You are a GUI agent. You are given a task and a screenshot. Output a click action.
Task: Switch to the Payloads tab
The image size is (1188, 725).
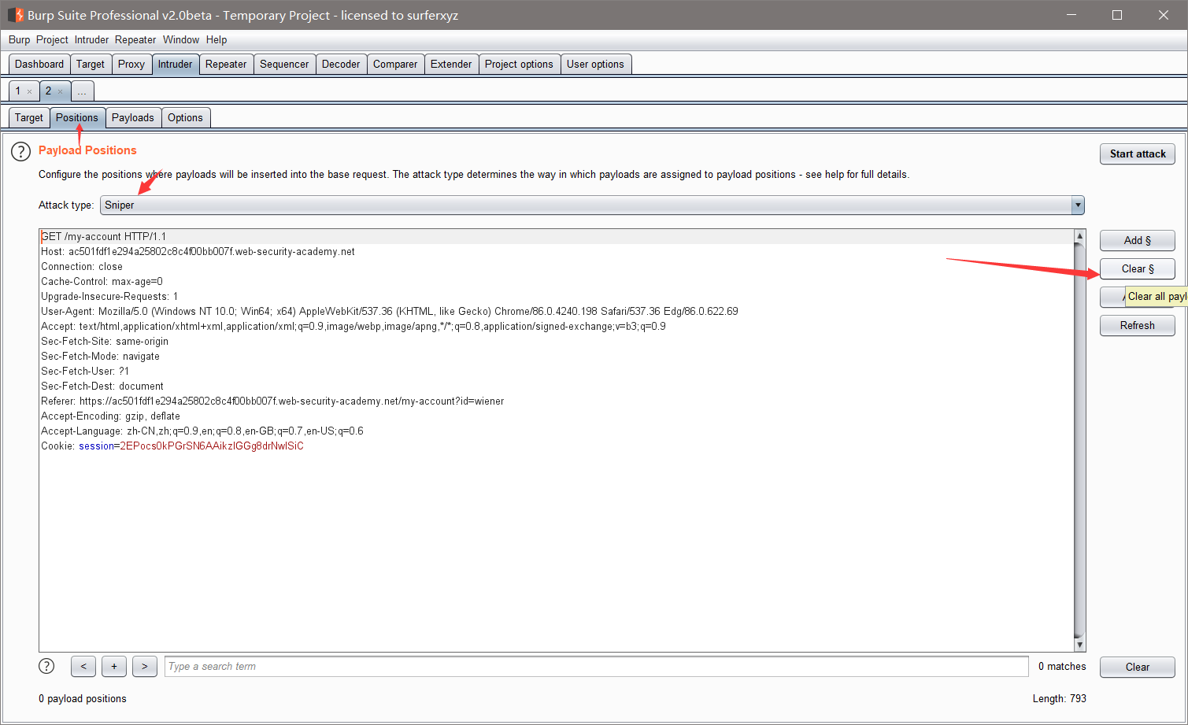[x=133, y=117]
